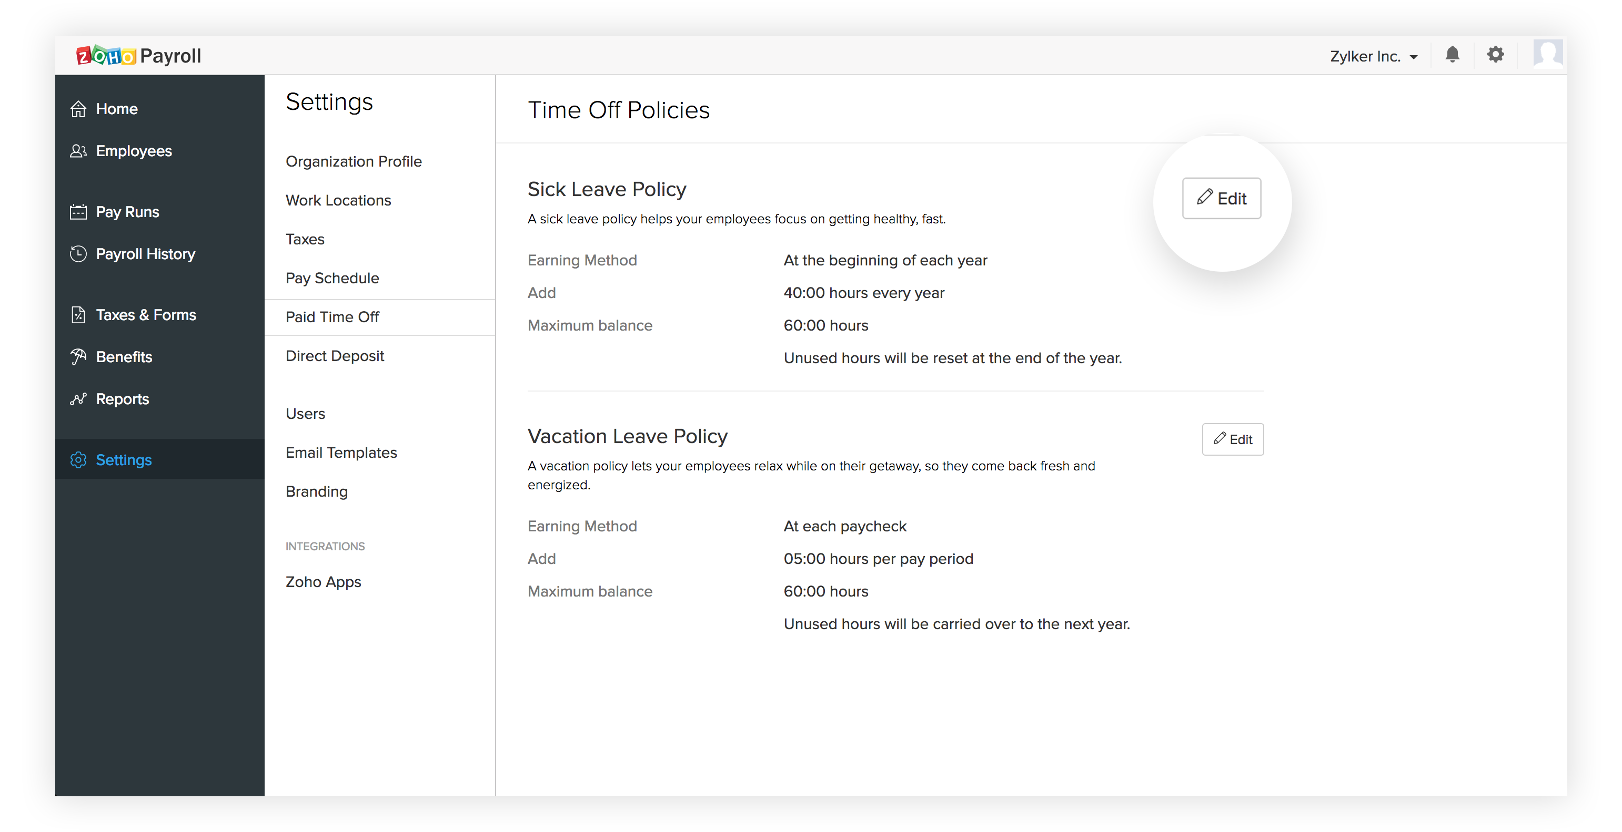Go to Pay Schedule settings
This screenshot has width=1622, height=832.
click(333, 278)
